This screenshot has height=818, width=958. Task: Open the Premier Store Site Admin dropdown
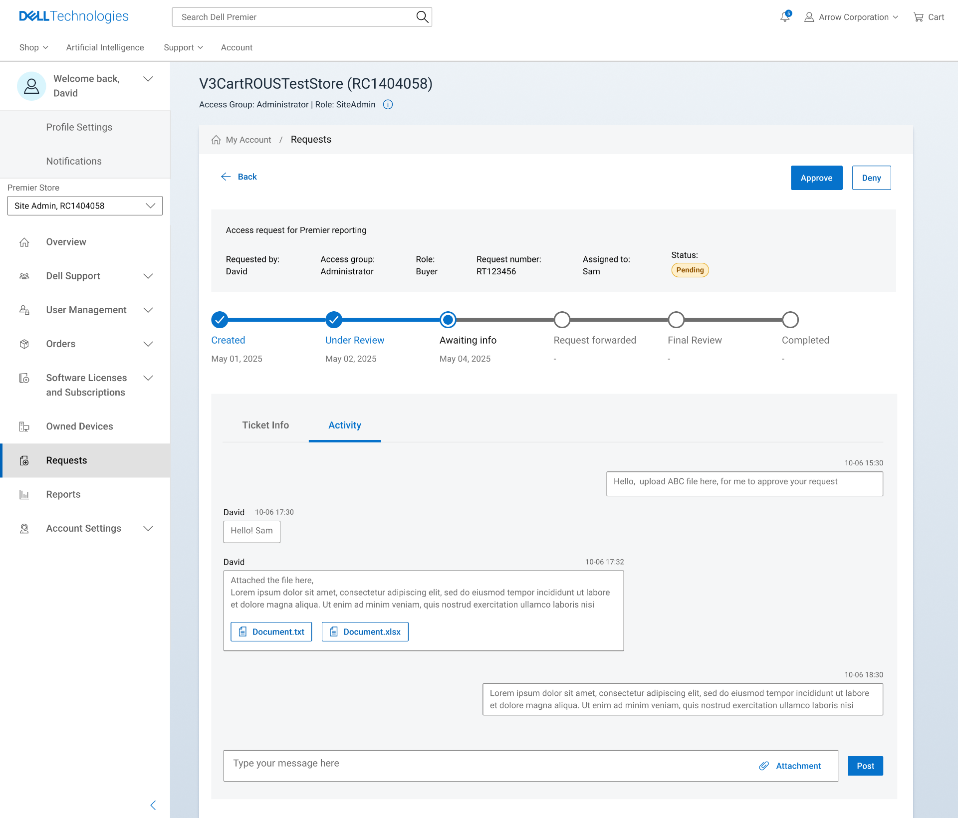point(85,205)
